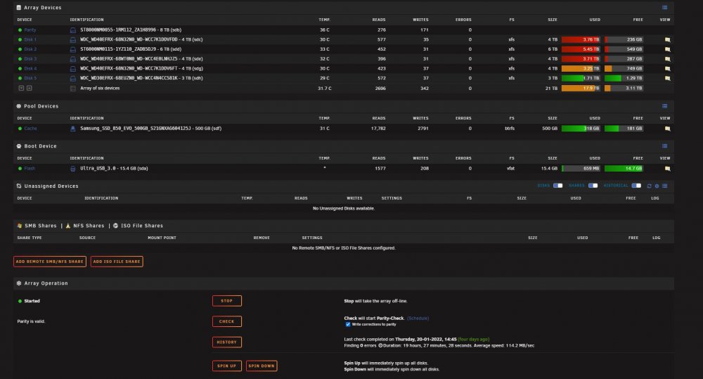Image resolution: width=703 pixels, height=379 pixels.
Task: Click Disk 5 free bar showing 1.29 TB
Action: click(624, 78)
